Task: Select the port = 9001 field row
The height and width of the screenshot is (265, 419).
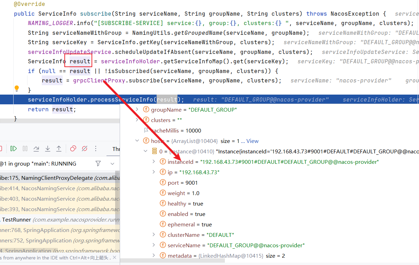Action: (182, 183)
